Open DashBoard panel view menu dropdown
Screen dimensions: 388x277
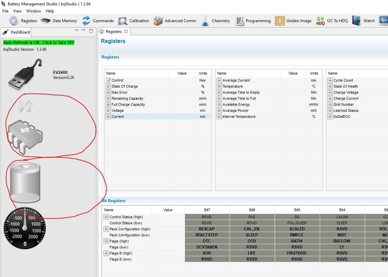[77, 31]
